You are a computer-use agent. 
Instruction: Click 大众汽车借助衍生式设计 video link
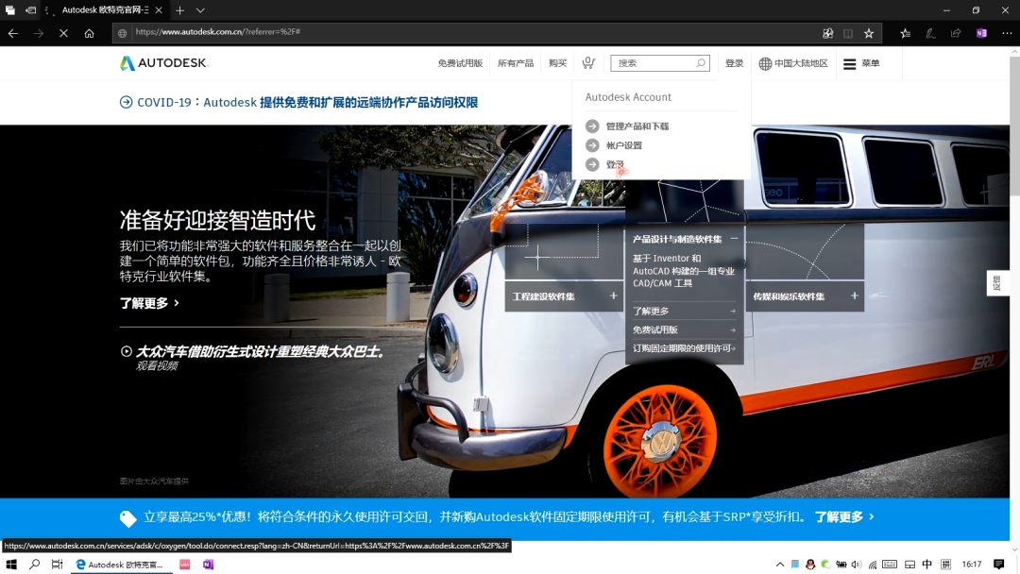point(261,352)
